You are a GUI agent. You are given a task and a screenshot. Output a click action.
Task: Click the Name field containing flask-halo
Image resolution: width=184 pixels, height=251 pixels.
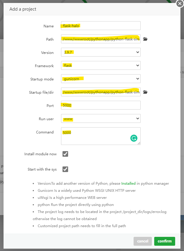(x=100, y=26)
